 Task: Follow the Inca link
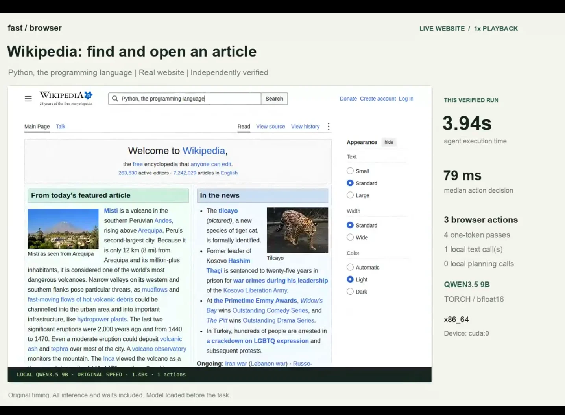109,358
